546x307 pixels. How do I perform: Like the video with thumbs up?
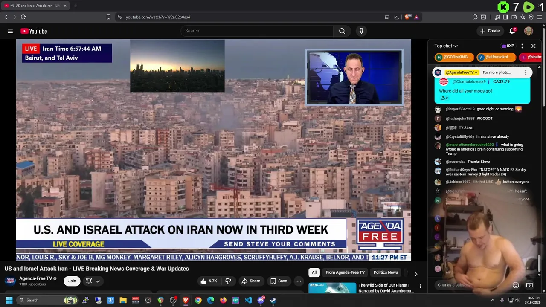[209, 281]
